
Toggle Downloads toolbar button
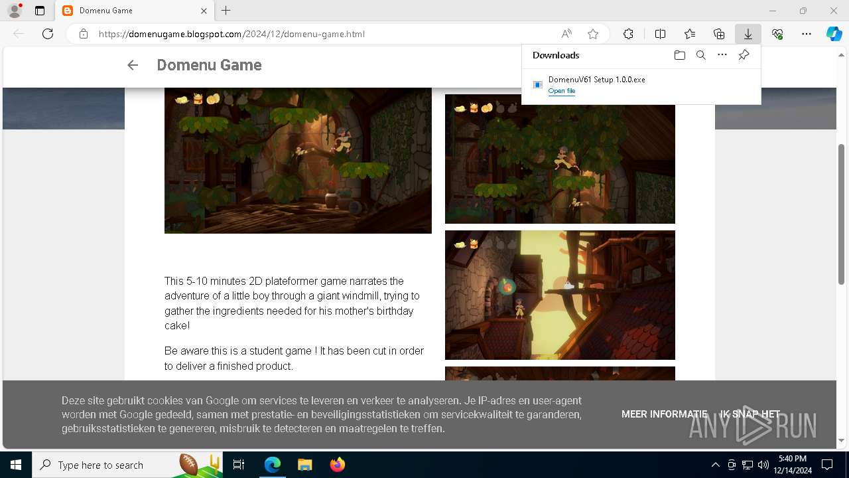click(x=748, y=34)
